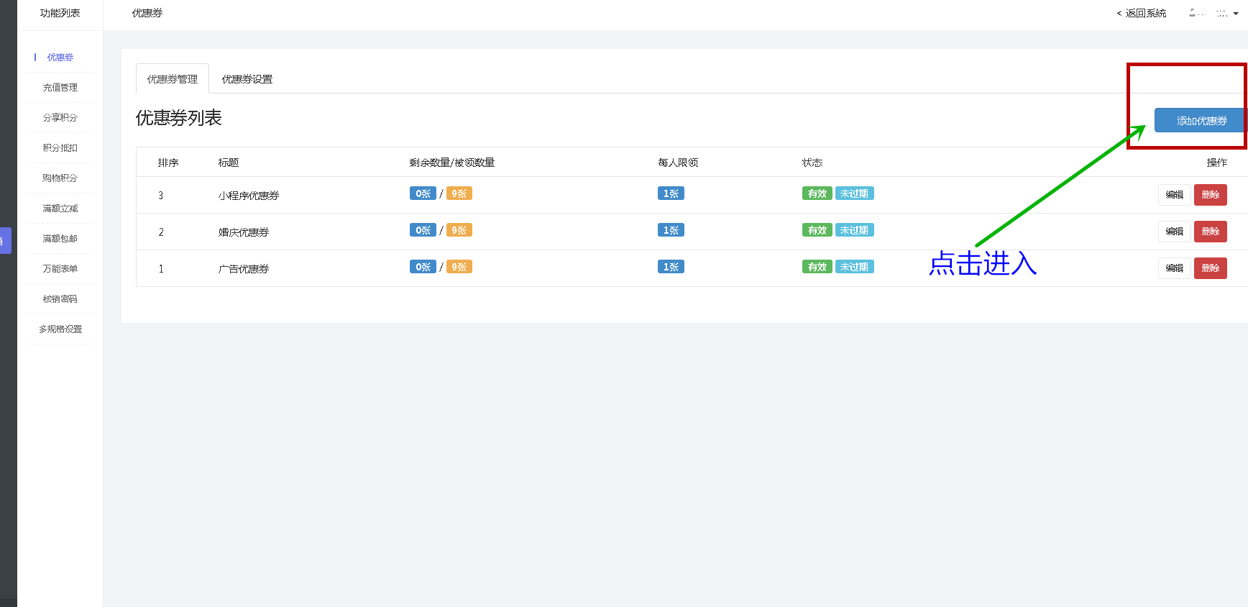Open the 积分抵扣 sidebar item
This screenshot has height=607, width=1248.
60,148
